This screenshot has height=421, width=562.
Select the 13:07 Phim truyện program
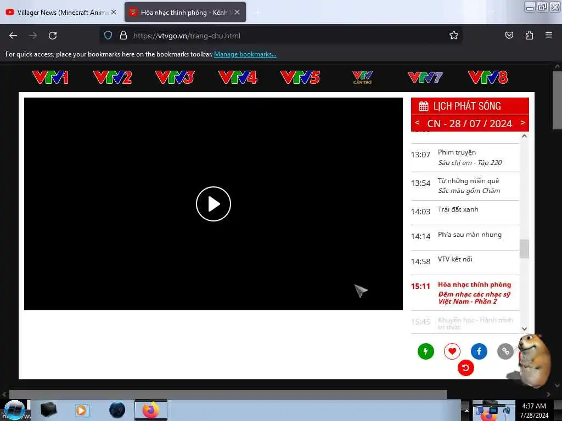(x=465, y=157)
